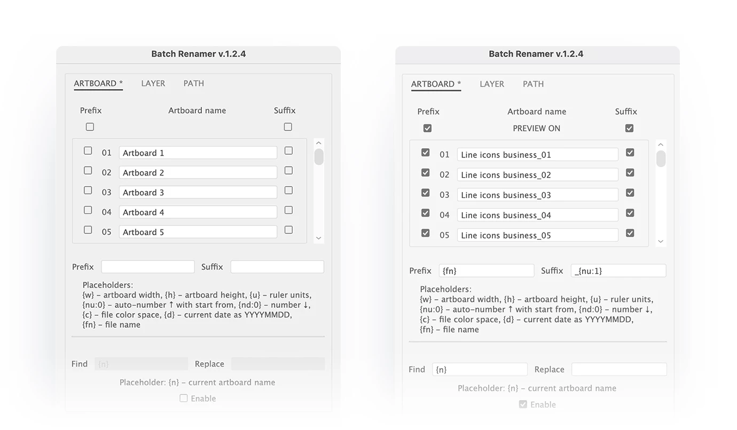The width and height of the screenshot is (737, 430).
Task: Switch to PATH tab in left window
Action: click(193, 83)
